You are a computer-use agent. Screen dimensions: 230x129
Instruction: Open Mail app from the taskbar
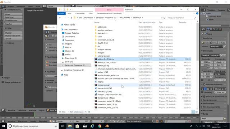(85, 126)
